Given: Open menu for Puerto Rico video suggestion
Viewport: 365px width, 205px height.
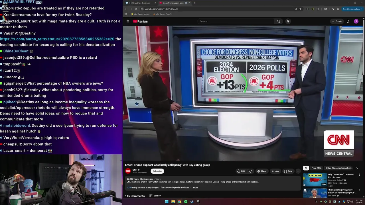Looking at the screenshot, I should coord(359,175).
